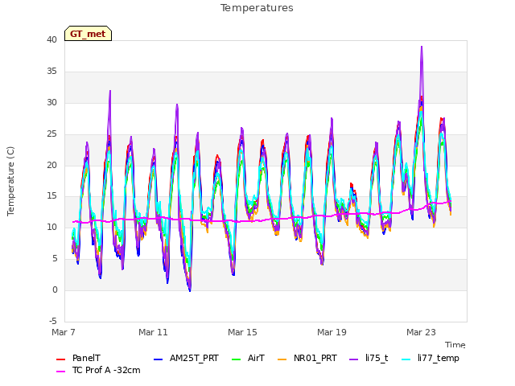The image size is (515, 386).
Task: Click the TC Prof A -32cm legend entry
Action: click(x=98, y=370)
